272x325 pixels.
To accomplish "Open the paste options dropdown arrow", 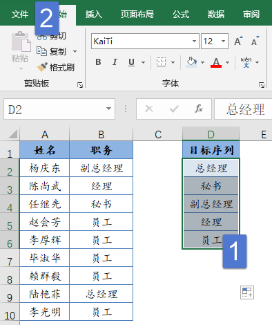I will point(21,68).
